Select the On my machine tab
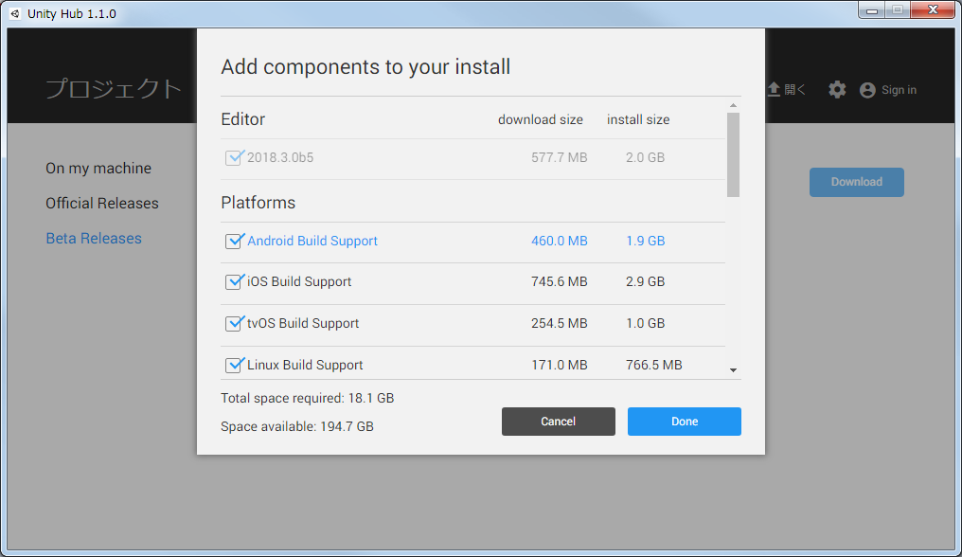The image size is (962, 557). pyautogui.click(x=98, y=169)
